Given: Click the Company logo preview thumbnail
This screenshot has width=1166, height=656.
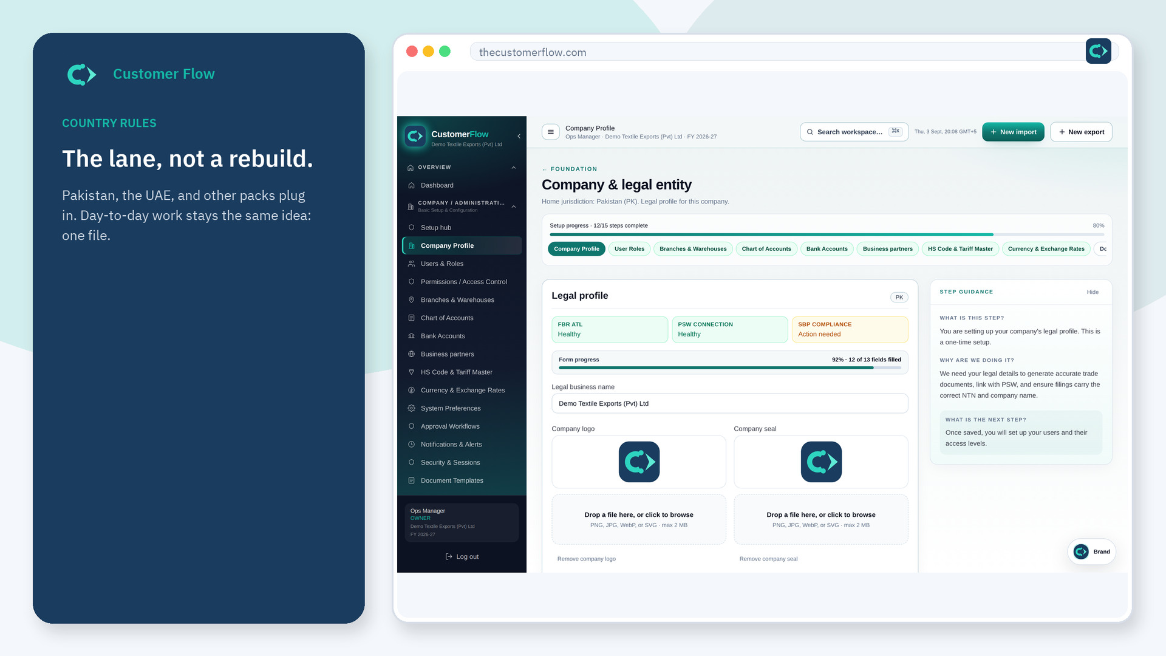Looking at the screenshot, I should point(639,462).
